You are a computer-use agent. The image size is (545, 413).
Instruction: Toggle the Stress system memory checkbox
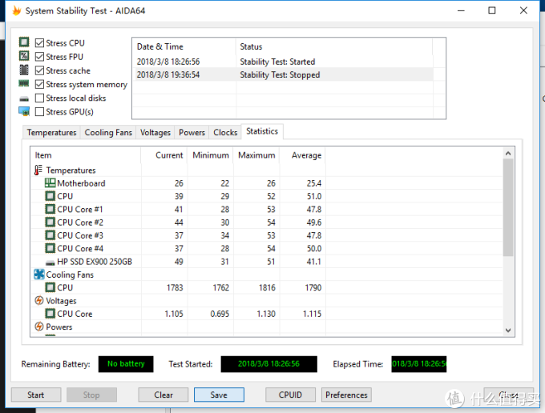tap(39, 84)
